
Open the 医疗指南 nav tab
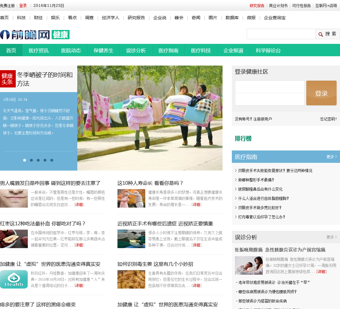pos(168,50)
